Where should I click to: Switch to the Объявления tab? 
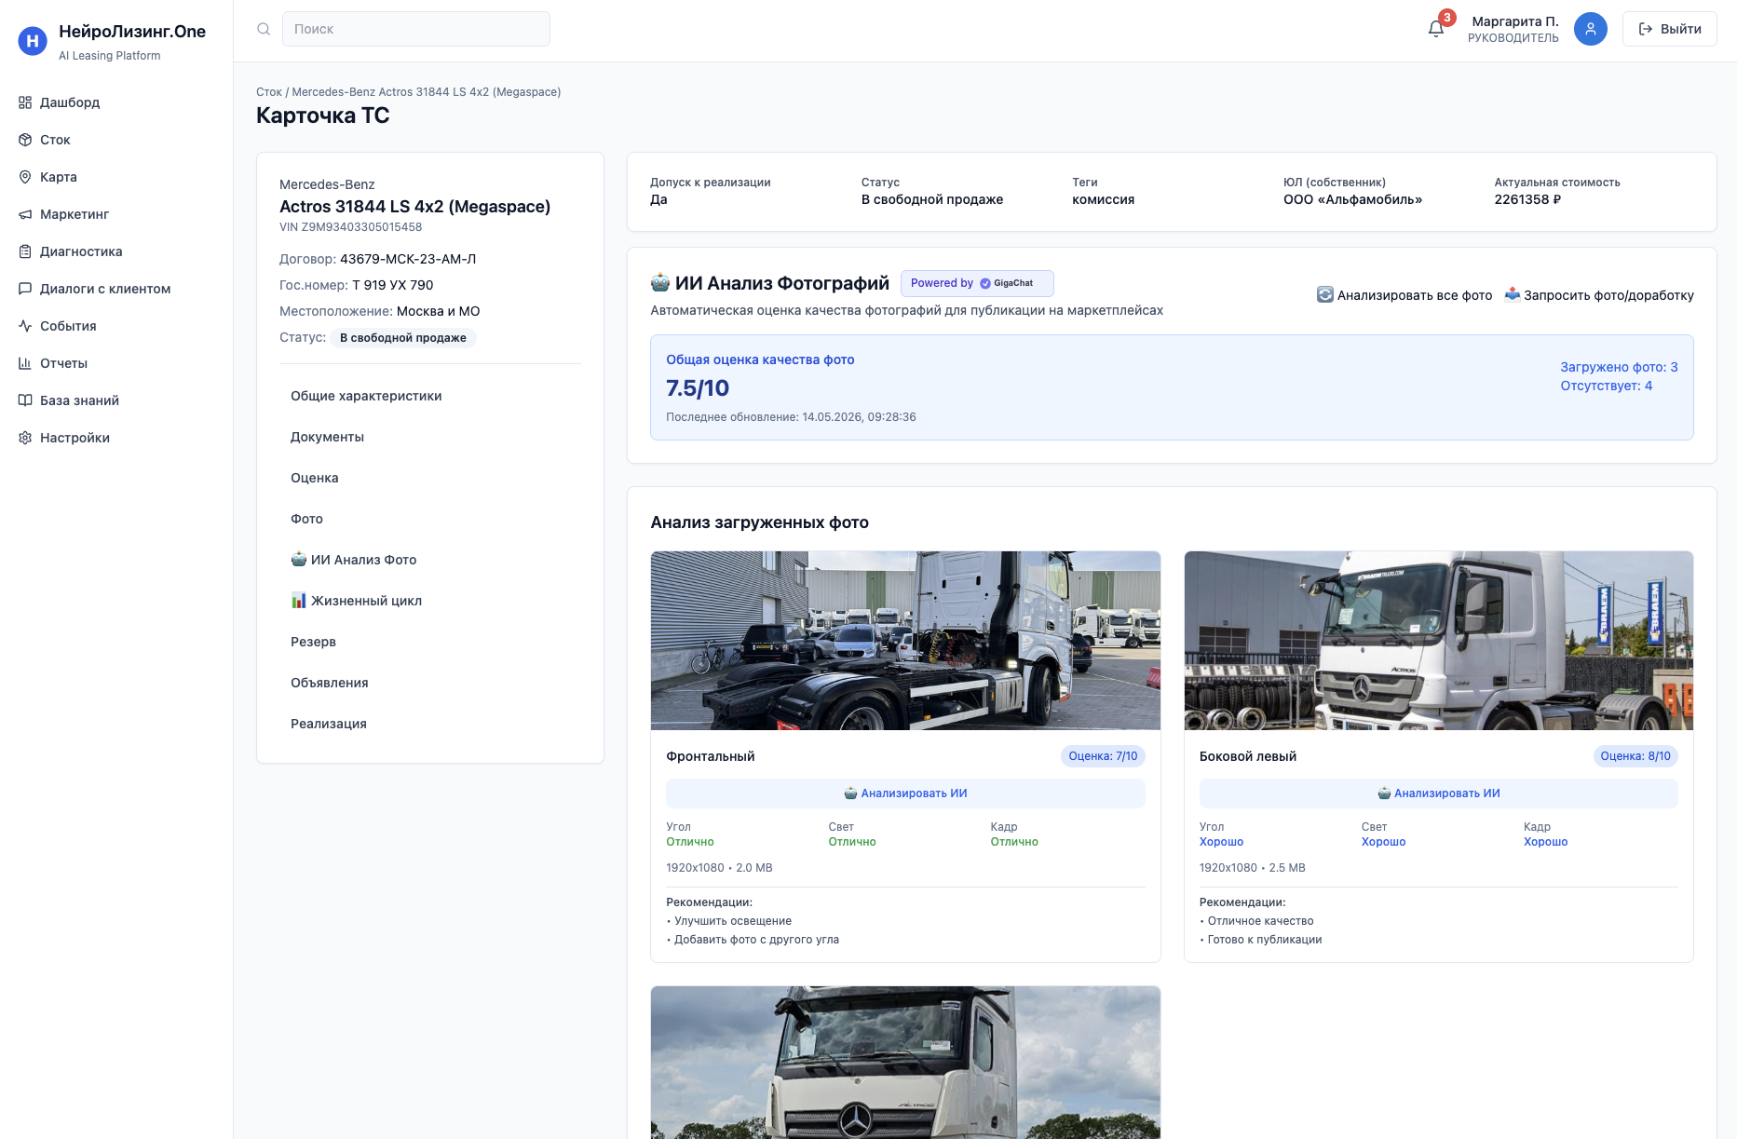pyautogui.click(x=330, y=683)
